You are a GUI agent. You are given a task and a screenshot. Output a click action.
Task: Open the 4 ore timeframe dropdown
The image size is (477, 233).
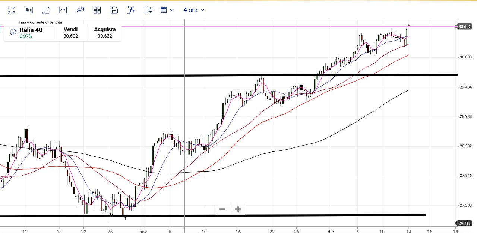[x=194, y=10]
